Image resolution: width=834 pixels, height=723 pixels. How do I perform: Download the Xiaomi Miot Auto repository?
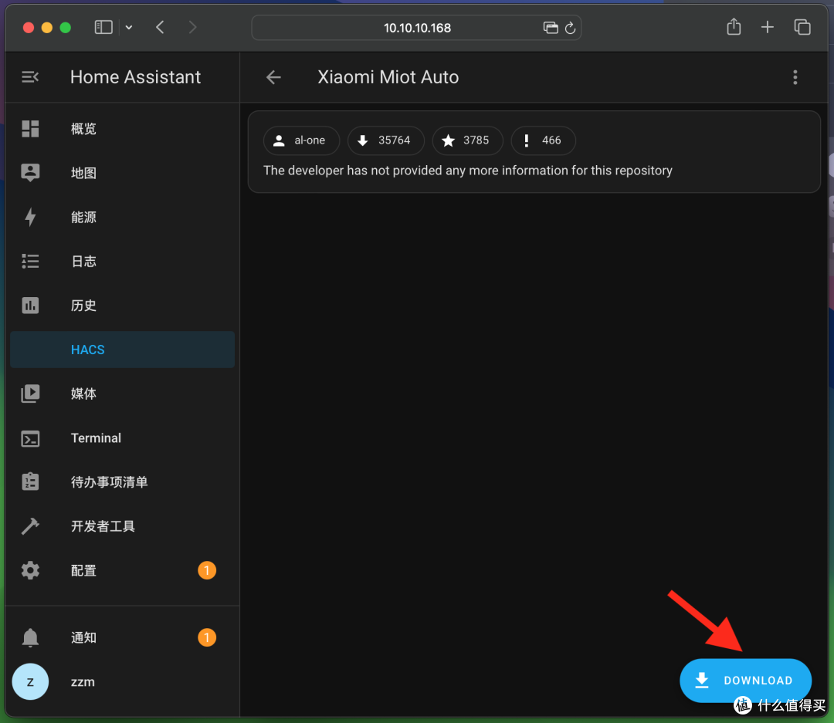click(745, 681)
